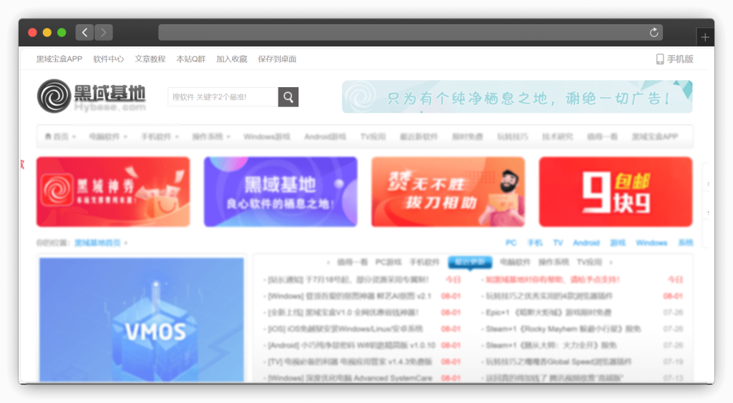Expand 操作系统 dropdown in the main navigation bar

pos(211,136)
